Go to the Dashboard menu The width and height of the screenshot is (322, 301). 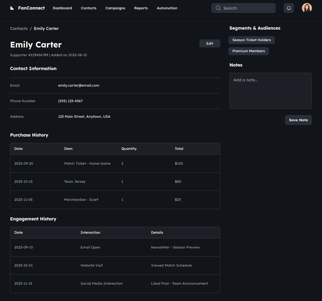(62, 8)
